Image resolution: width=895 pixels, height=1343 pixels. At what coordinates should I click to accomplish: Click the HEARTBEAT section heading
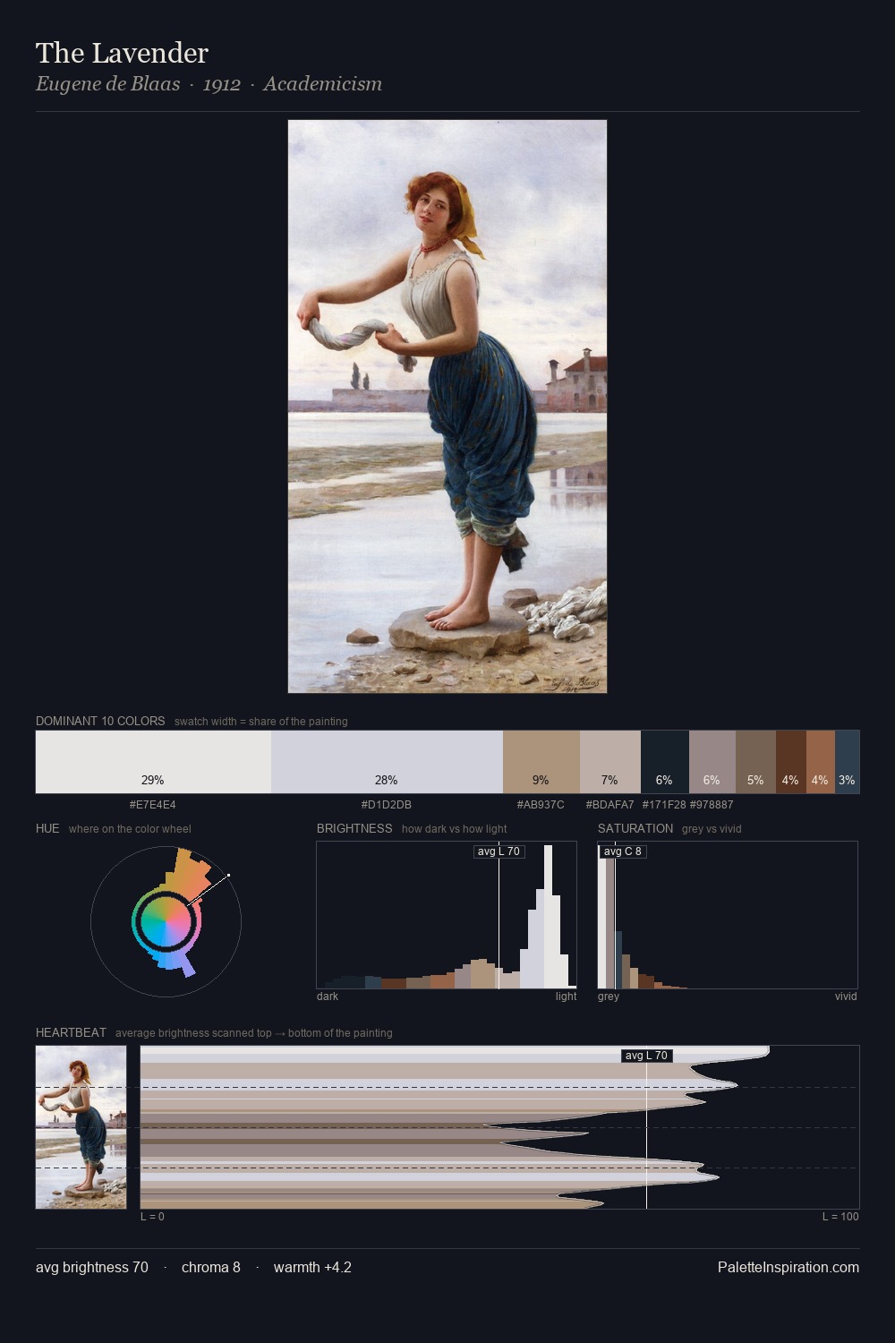pyautogui.click(x=71, y=1032)
